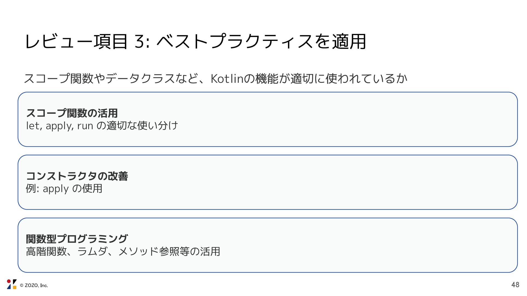Select the コンストラクタの改善 card heading
Screen dimensions: 527x296
(x=77, y=176)
